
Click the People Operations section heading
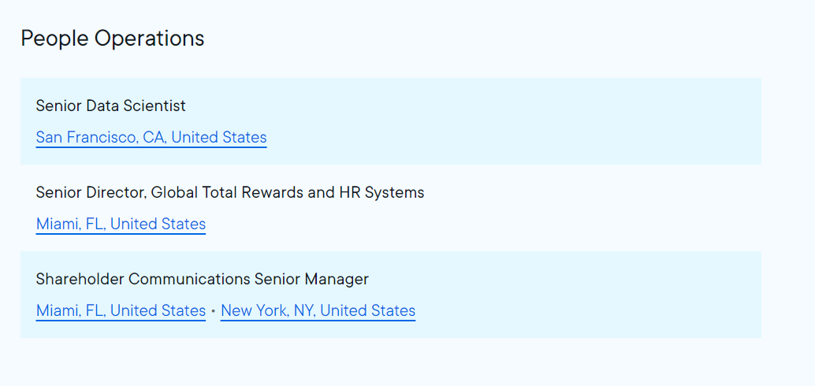pyautogui.click(x=112, y=38)
